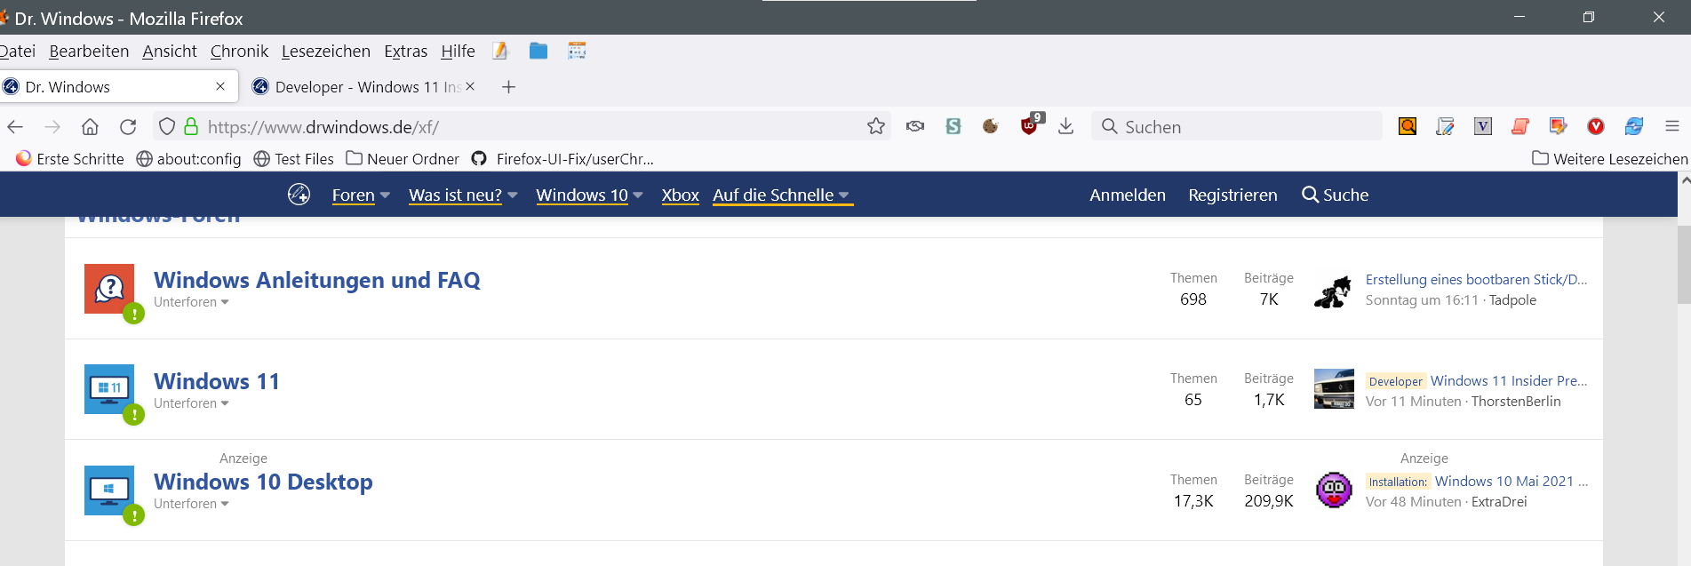Click the orange magnifier extension icon
The height and width of the screenshot is (566, 1691).
pyautogui.click(x=1408, y=126)
